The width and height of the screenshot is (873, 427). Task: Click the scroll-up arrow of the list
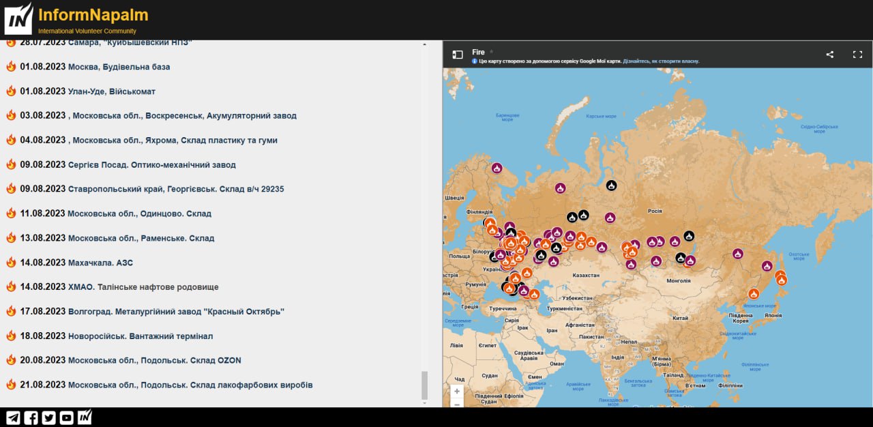pos(425,44)
